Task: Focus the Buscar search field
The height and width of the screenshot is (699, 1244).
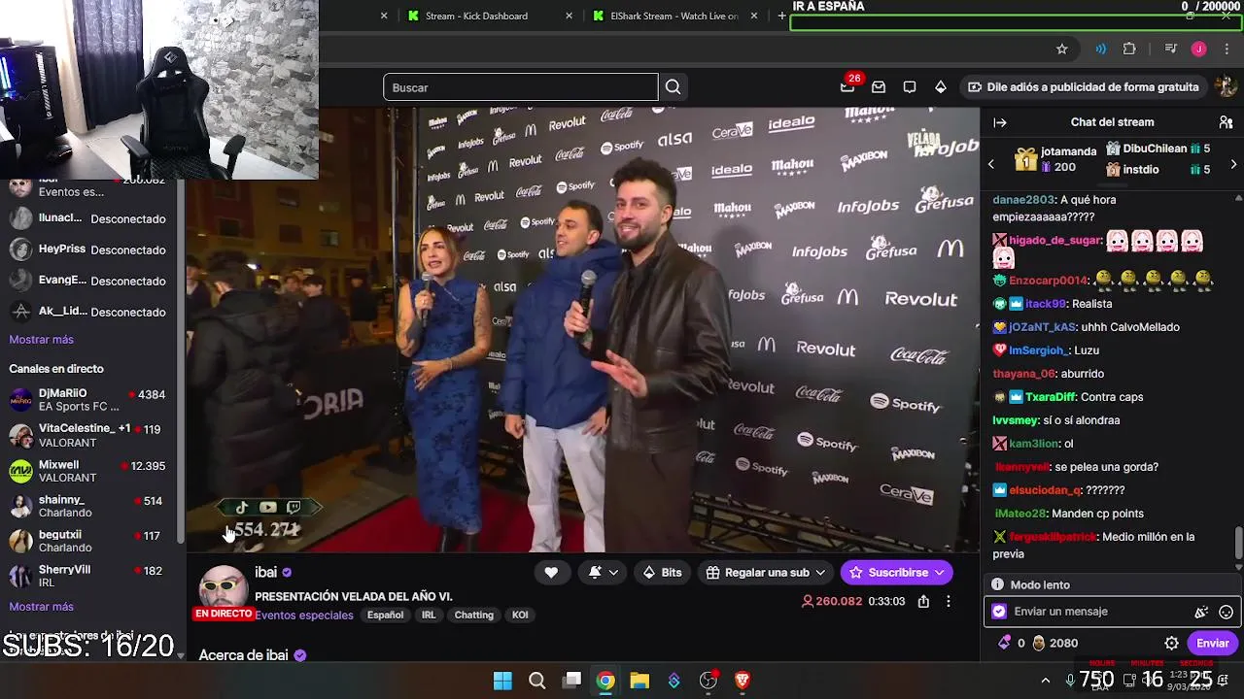Action: (x=520, y=87)
